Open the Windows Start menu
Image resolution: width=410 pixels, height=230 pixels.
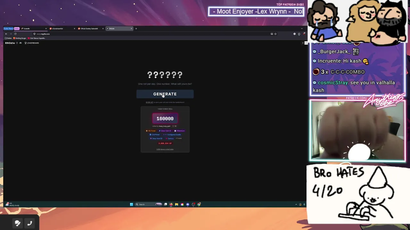click(131, 204)
